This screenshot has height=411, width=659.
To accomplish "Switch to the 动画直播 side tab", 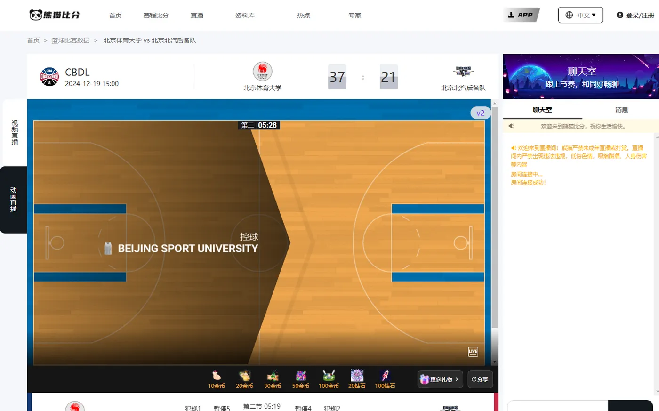I will (14, 200).
